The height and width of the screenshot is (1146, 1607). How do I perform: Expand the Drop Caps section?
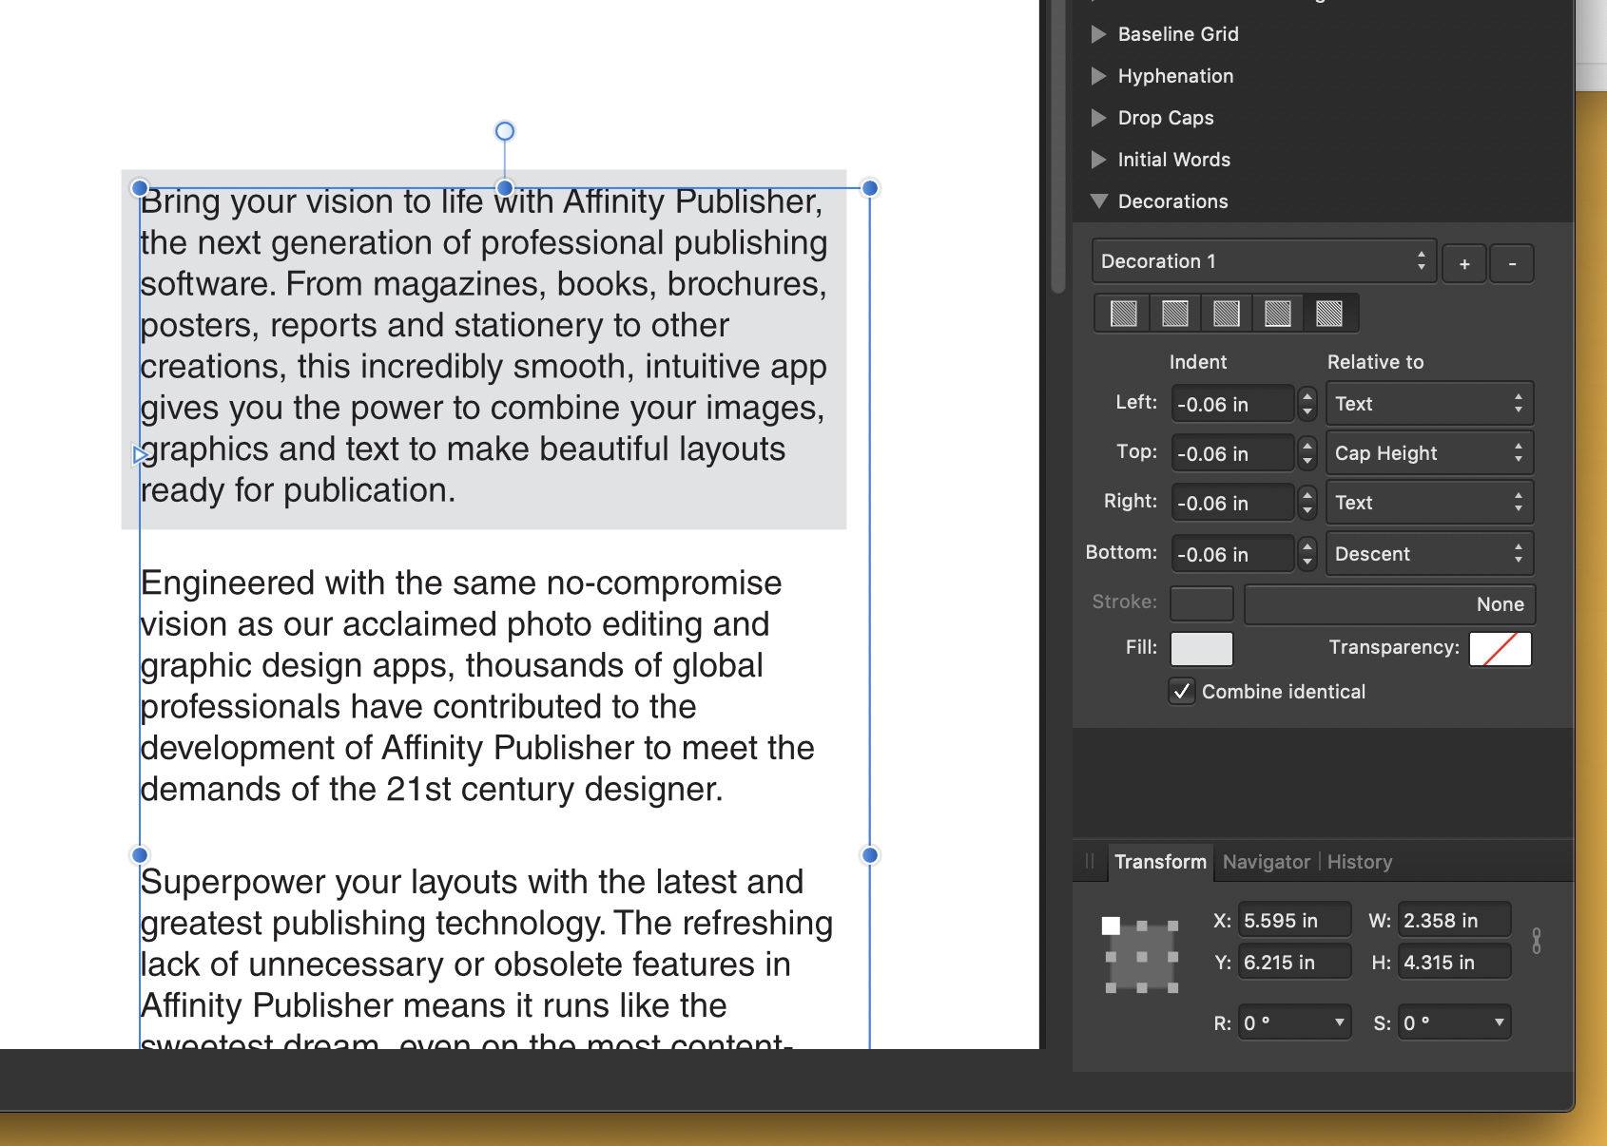pyautogui.click(x=1099, y=118)
